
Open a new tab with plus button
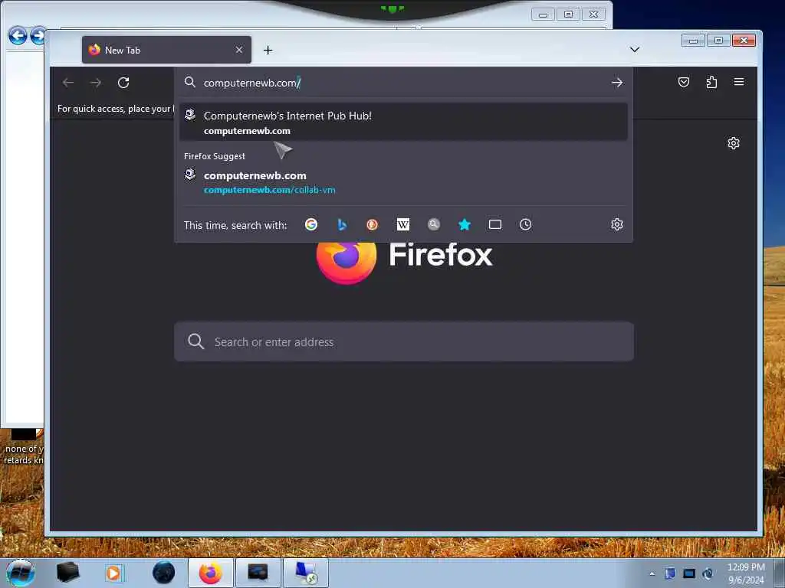click(268, 50)
